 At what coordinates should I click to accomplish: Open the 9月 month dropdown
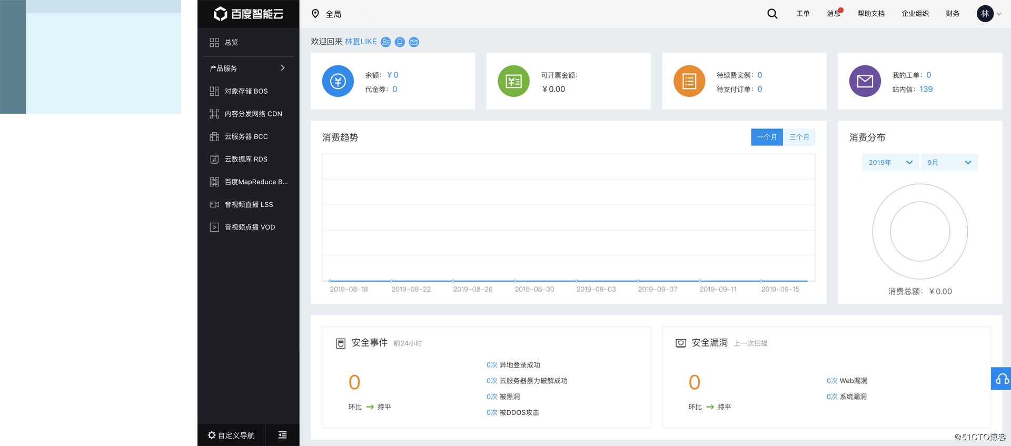click(949, 162)
